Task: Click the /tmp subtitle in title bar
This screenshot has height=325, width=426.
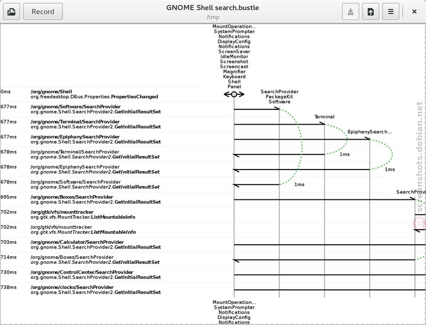Action: [x=213, y=17]
